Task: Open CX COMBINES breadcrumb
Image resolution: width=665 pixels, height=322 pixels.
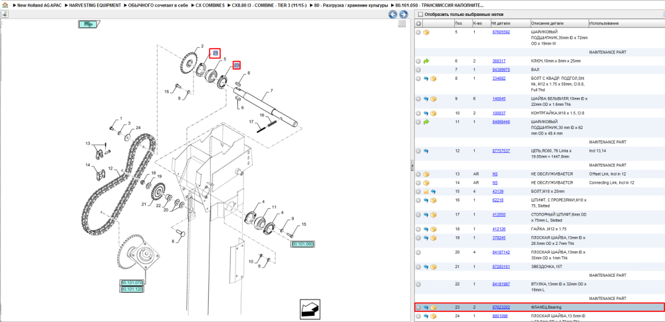Action: pyautogui.click(x=210, y=5)
